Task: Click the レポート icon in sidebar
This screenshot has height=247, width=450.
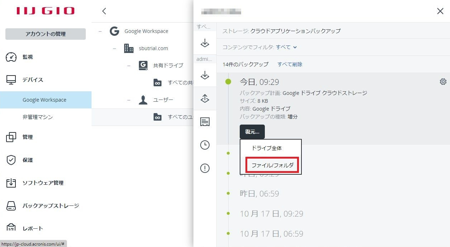Action: click(11, 228)
